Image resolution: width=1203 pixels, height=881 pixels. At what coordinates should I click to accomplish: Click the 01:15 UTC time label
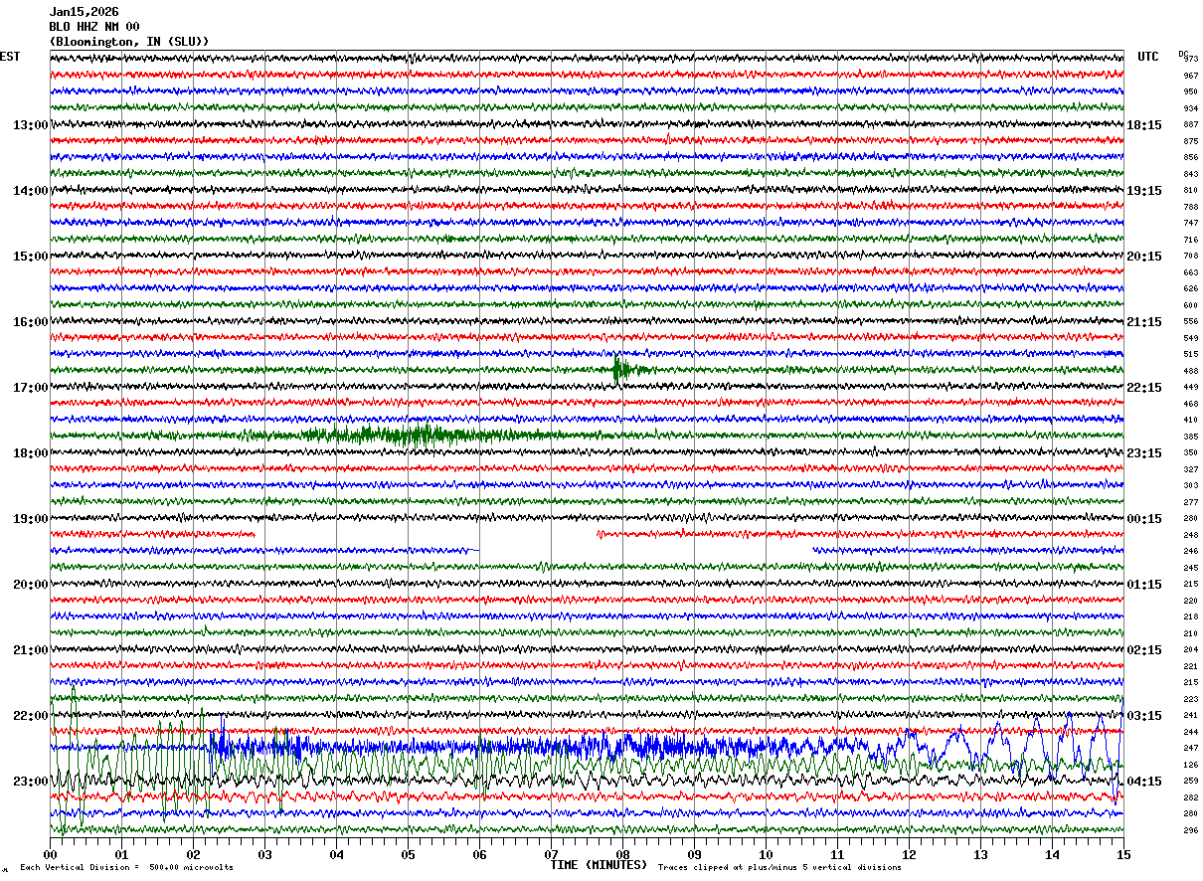[x=1145, y=585]
